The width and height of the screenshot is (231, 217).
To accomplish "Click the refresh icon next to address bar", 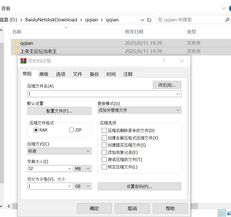I will tap(149, 20).
